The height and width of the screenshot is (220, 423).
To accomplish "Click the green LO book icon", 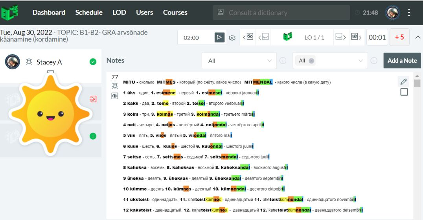I will (x=288, y=36).
